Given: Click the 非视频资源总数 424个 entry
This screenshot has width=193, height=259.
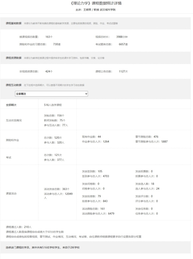Looking at the screenshot, I should tap(36, 71).
